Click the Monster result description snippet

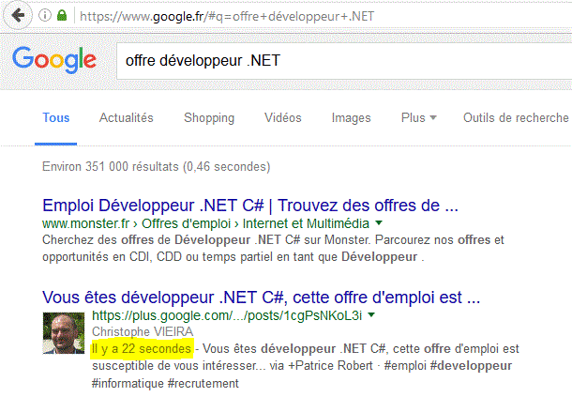coord(273,249)
